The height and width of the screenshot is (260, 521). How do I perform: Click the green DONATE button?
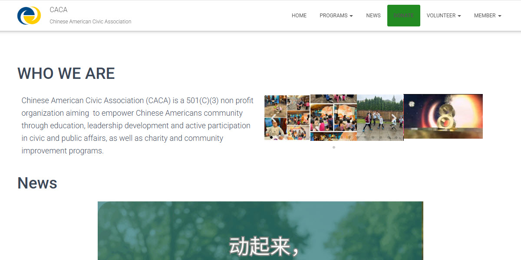coord(403,16)
